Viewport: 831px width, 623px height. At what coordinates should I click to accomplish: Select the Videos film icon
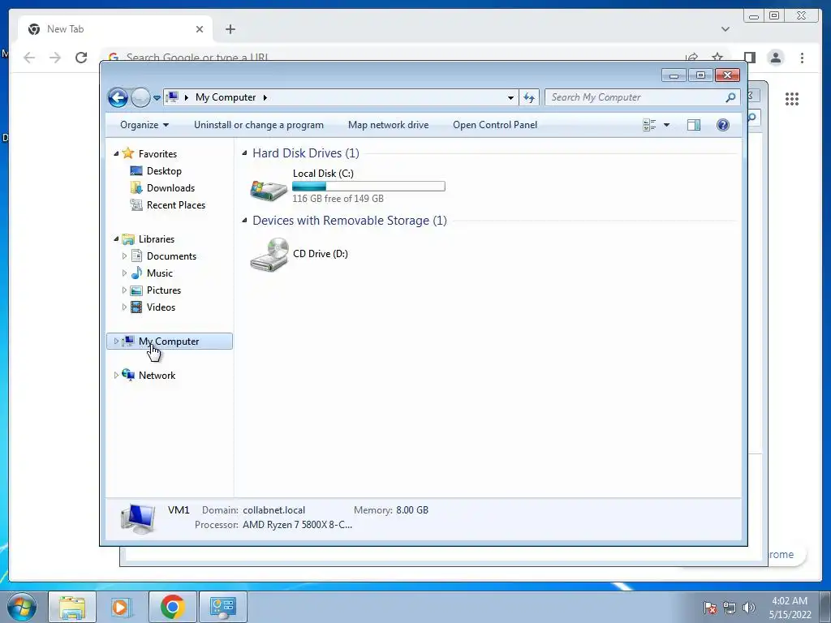click(x=136, y=307)
